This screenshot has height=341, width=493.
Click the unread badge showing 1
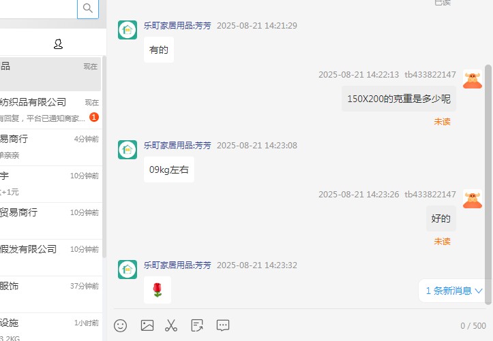coord(94,117)
